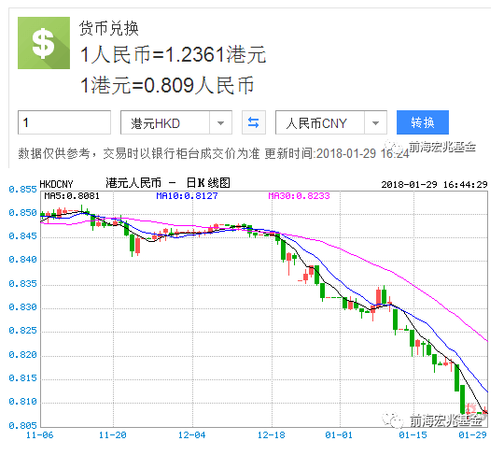The width and height of the screenshot is (504, 455).
Task: Click the MA5:0.8081 legend label
Action: coord(72,196)
